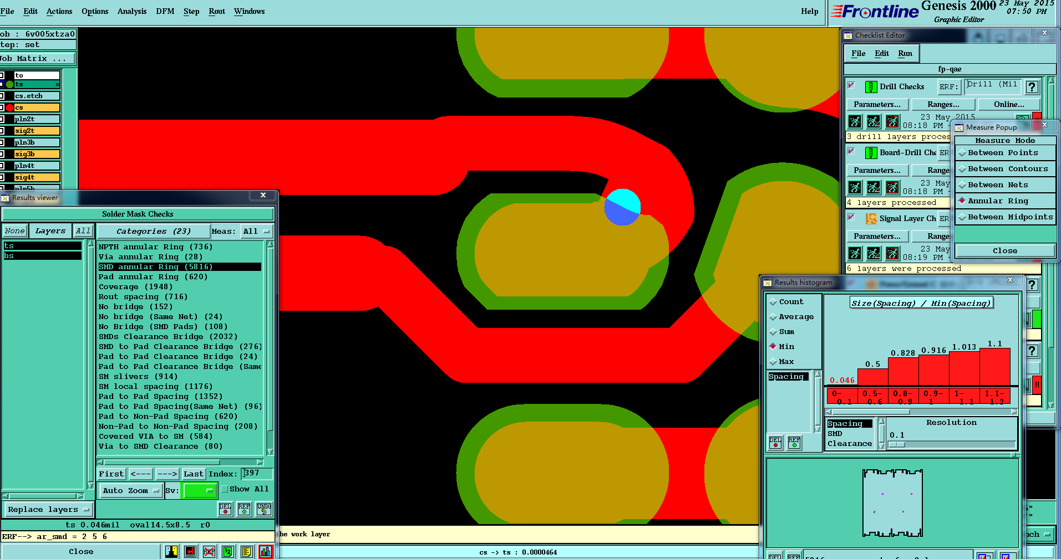Click the REF icon in Results histogram
Image resolution: width=1061 pixels, height=559 pixels.
pyautogui.click(x=794, y=443)
